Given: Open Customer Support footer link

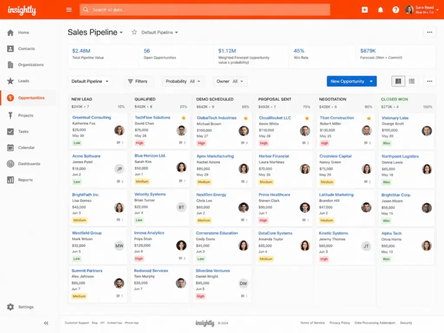Looking at the screenshot, I should point(77,323).
